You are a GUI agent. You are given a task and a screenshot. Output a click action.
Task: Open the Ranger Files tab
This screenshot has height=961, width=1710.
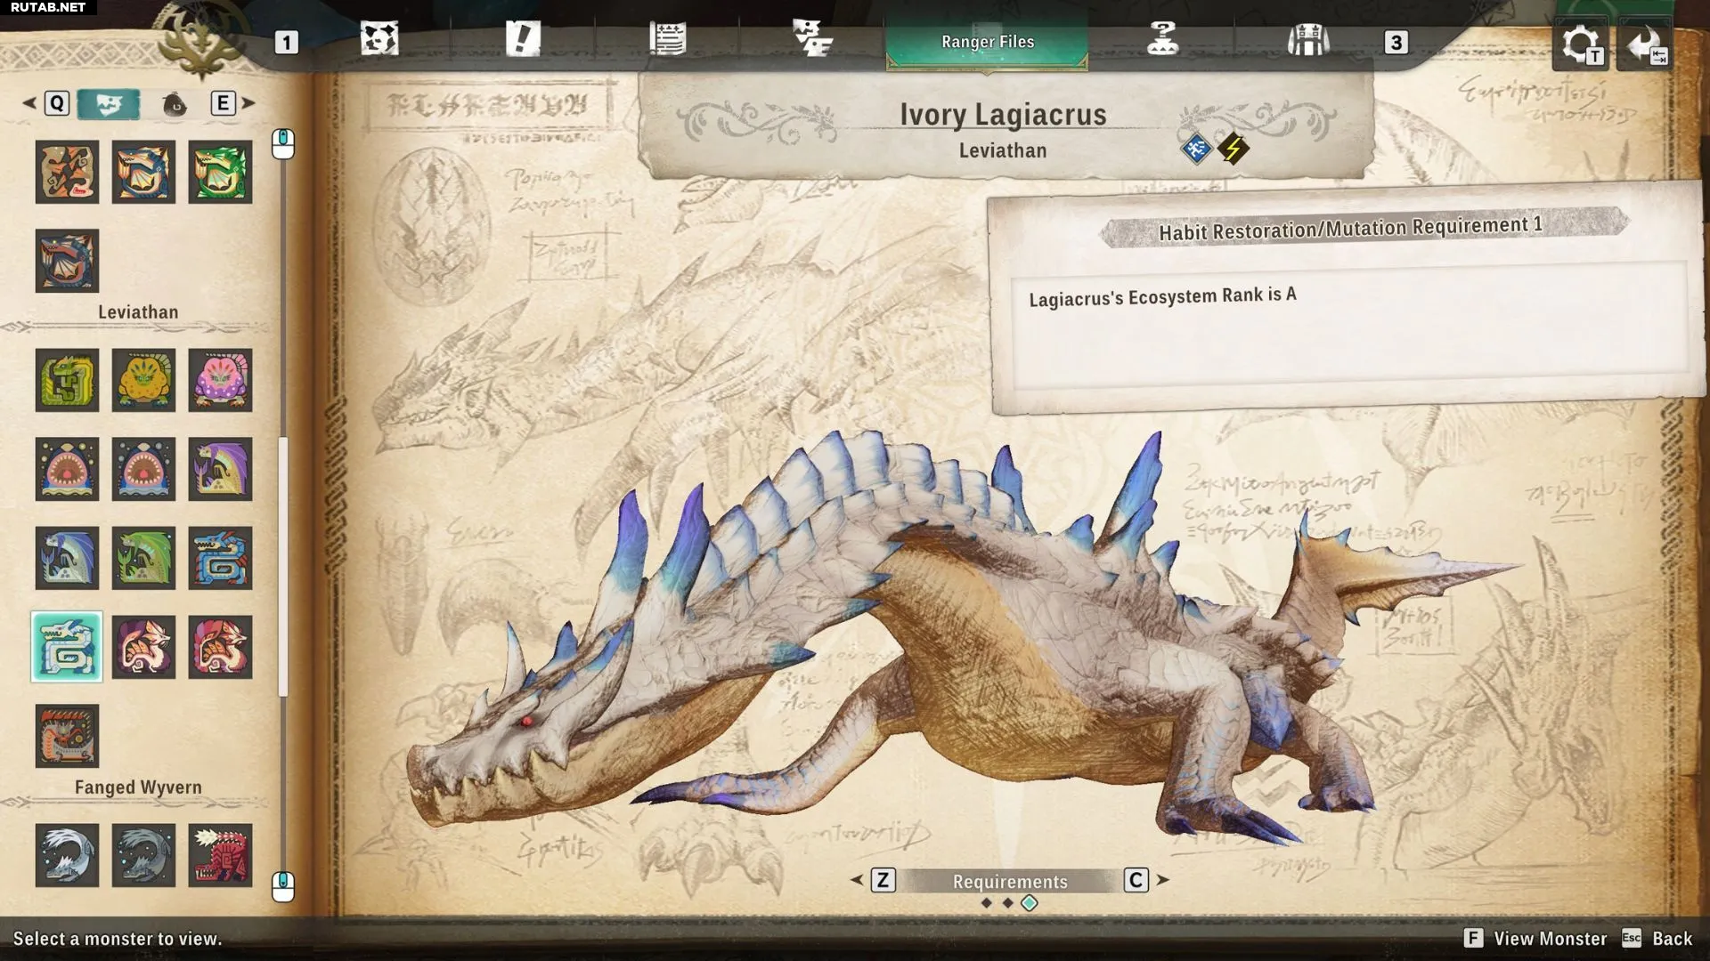click(987, 42)
